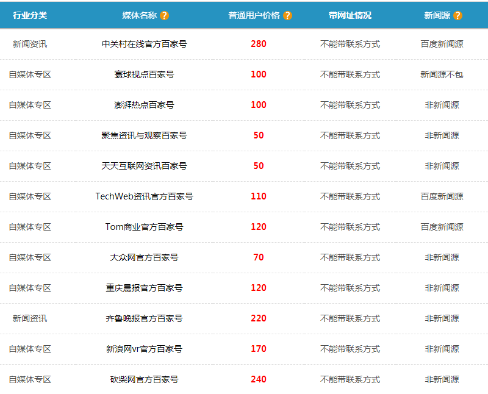Screen dimensions: 488x394
Task: Open 齐鲁晚报官方百家号 entry
Action: [x=144, y=318]
